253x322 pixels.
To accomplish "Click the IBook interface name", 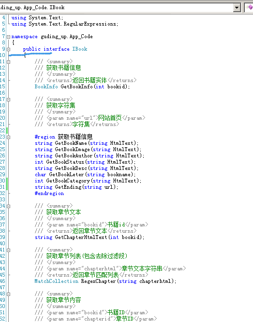I will coord(80,49).
